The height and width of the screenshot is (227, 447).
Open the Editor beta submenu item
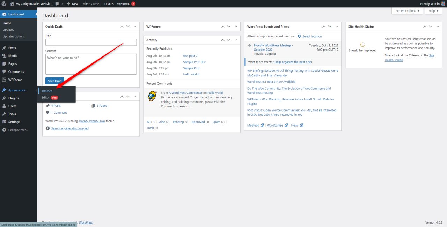tap(45, 98)
